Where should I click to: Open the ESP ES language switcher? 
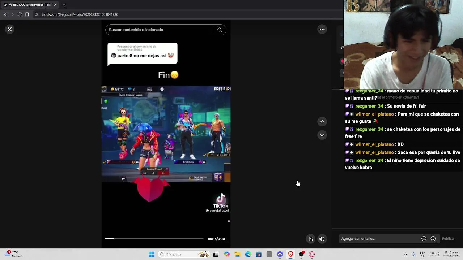[x=422, y=254]
